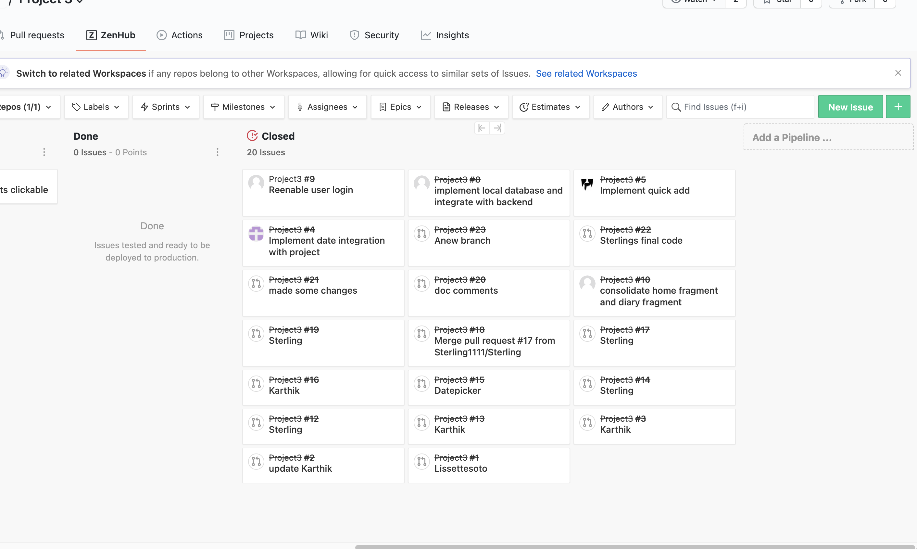917x549 pixels.
Task: Open issue #5 Implement quick add
Action: coord(655,193)
